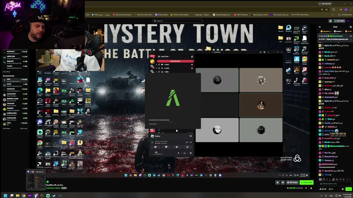Click the Kick search field

click(x=177, y=21)
